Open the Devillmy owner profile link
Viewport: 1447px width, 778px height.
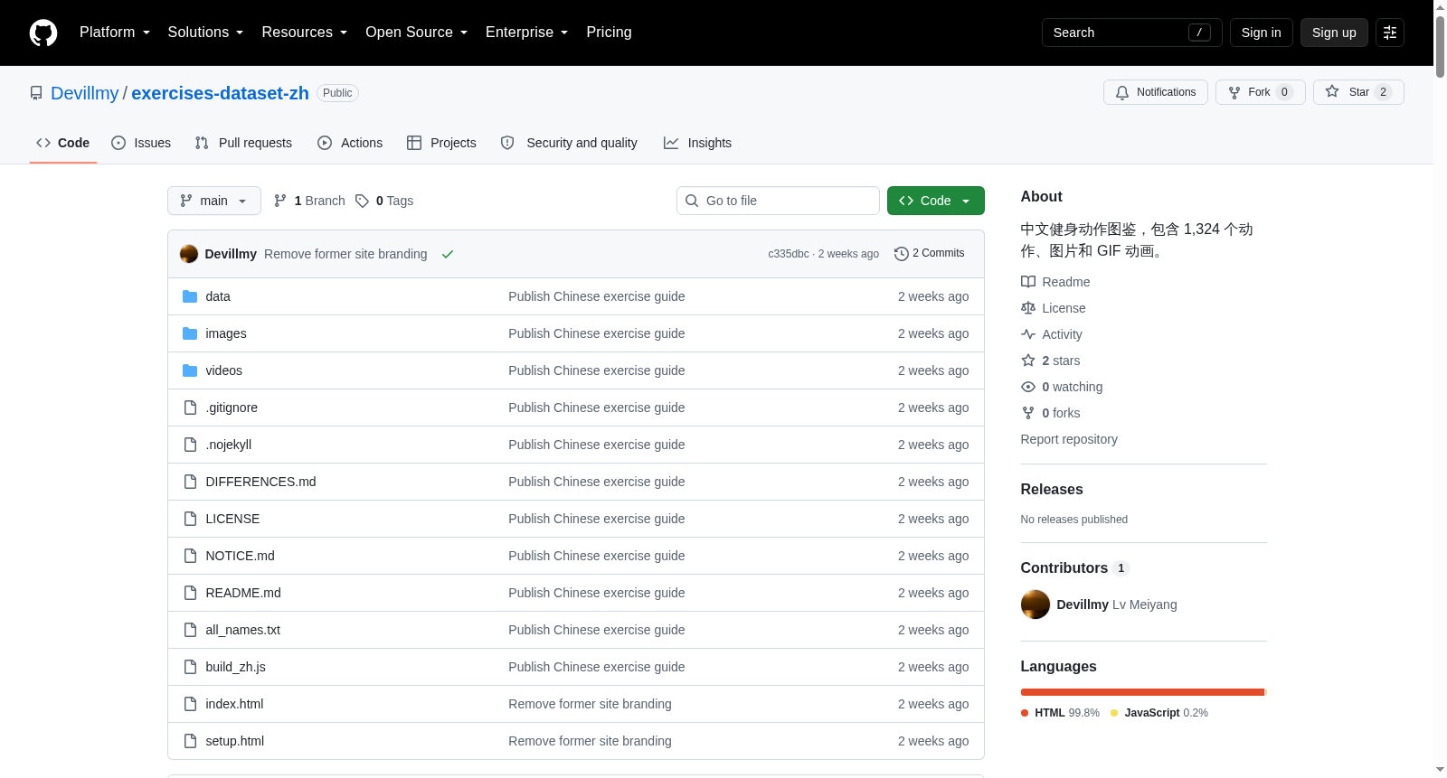click(x=85, y=93)
